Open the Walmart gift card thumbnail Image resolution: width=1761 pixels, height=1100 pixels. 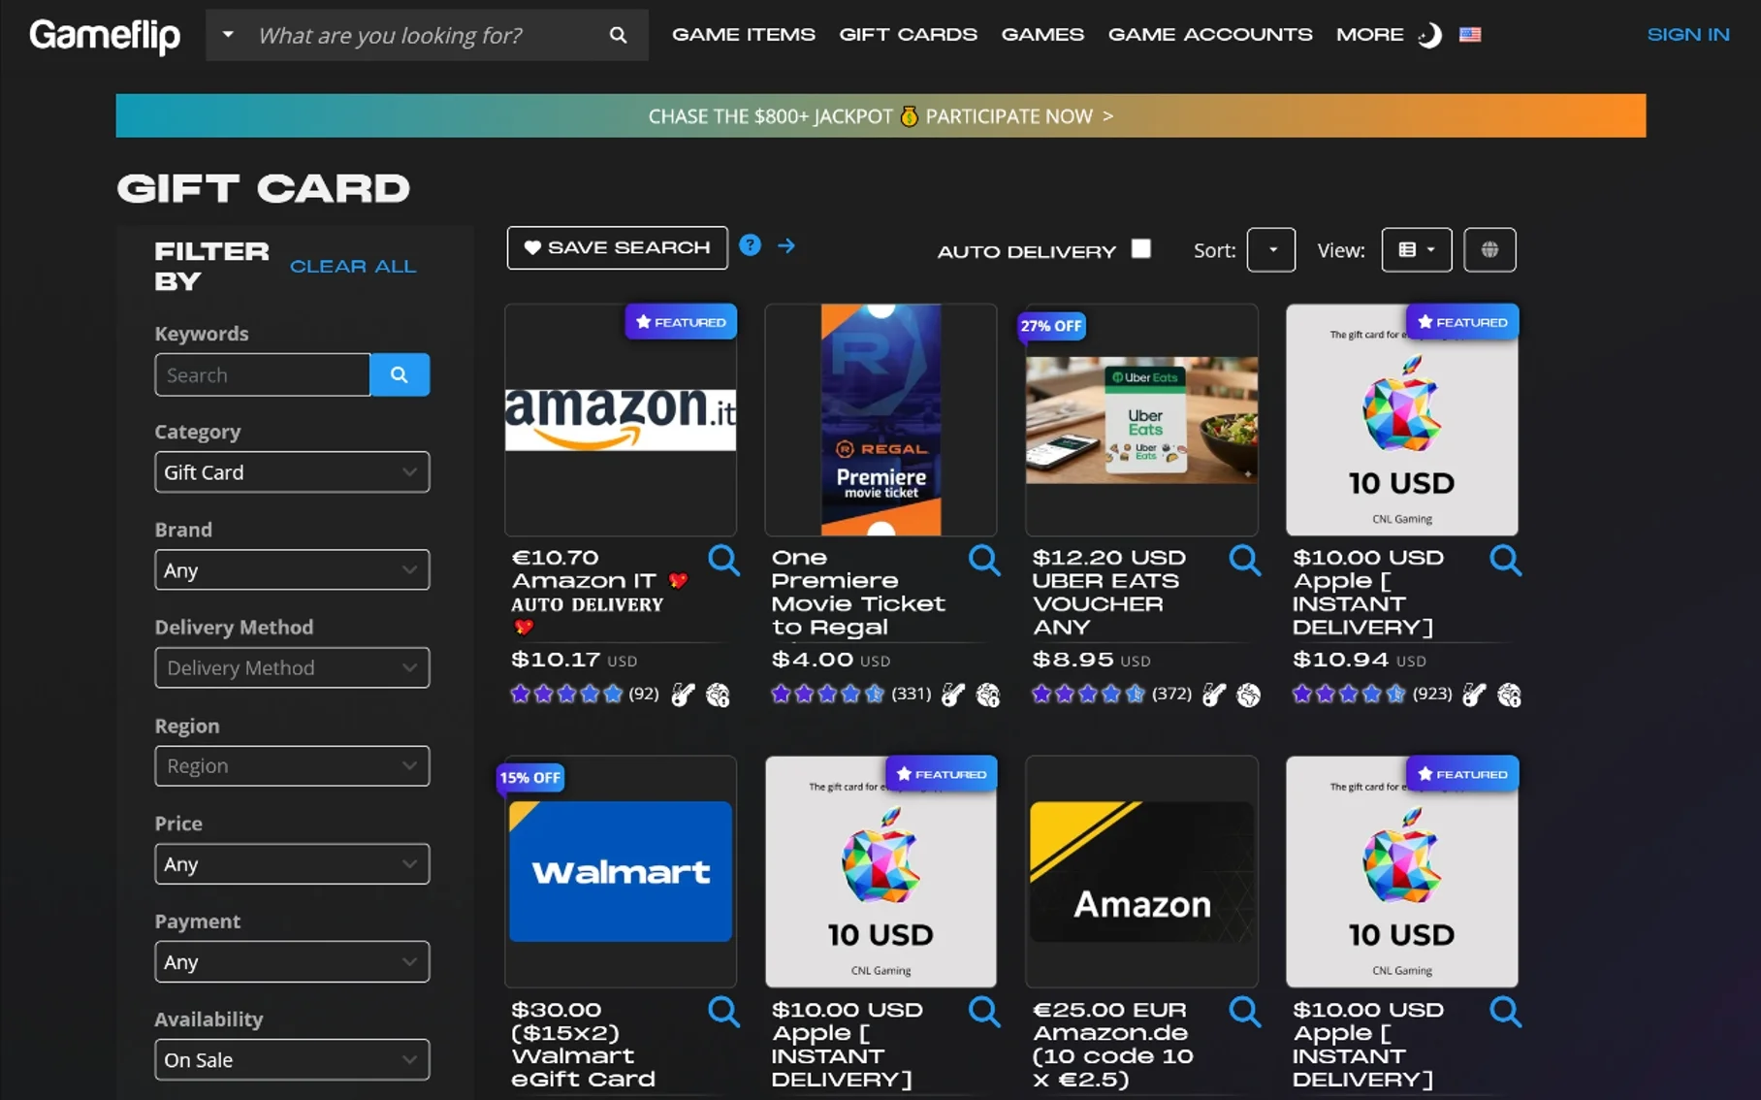click(621, 871)
